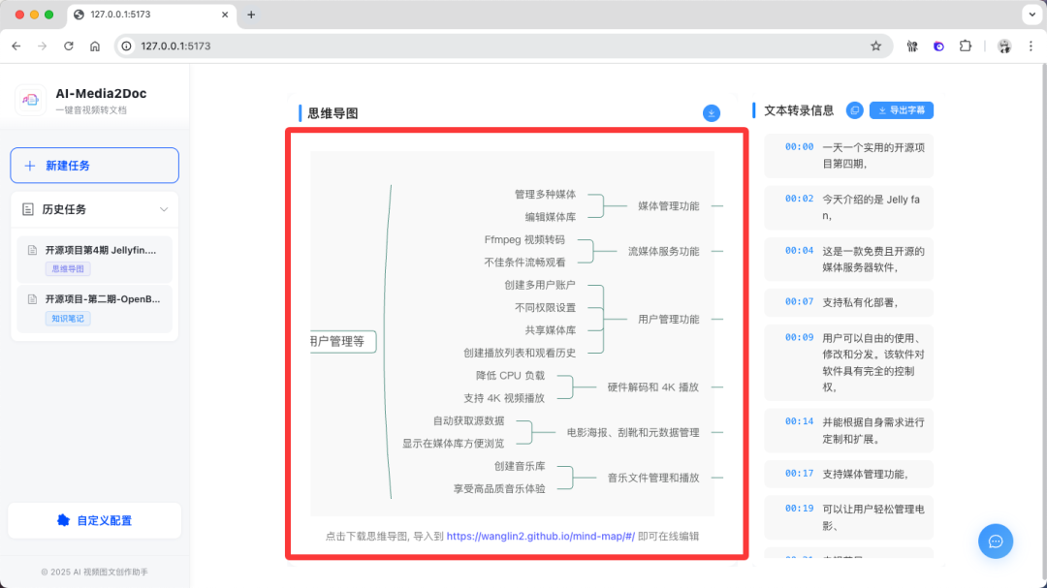Viewport: 1047px width, 588px height.
Task: Click the AI-Media2Doc logo icon
Action: (x=31, y=100)
